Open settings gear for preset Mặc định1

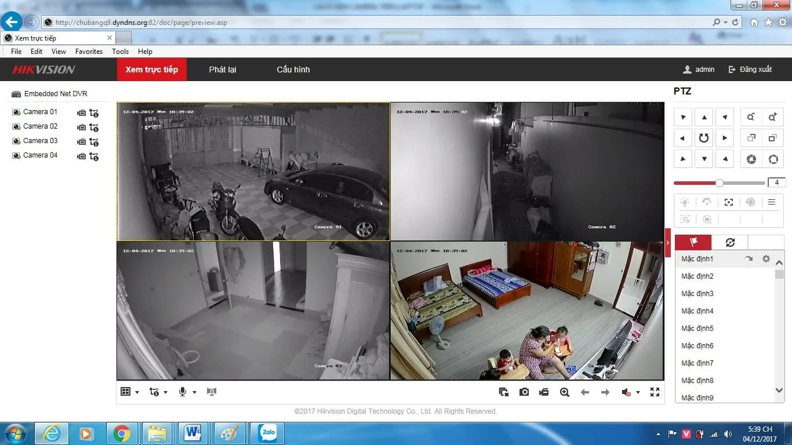[766, 259]
